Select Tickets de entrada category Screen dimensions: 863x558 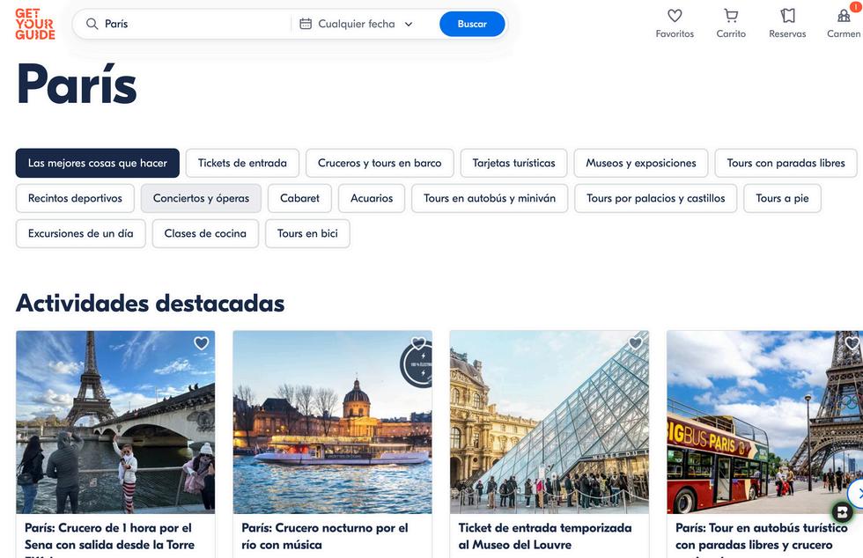click(242, 163)
